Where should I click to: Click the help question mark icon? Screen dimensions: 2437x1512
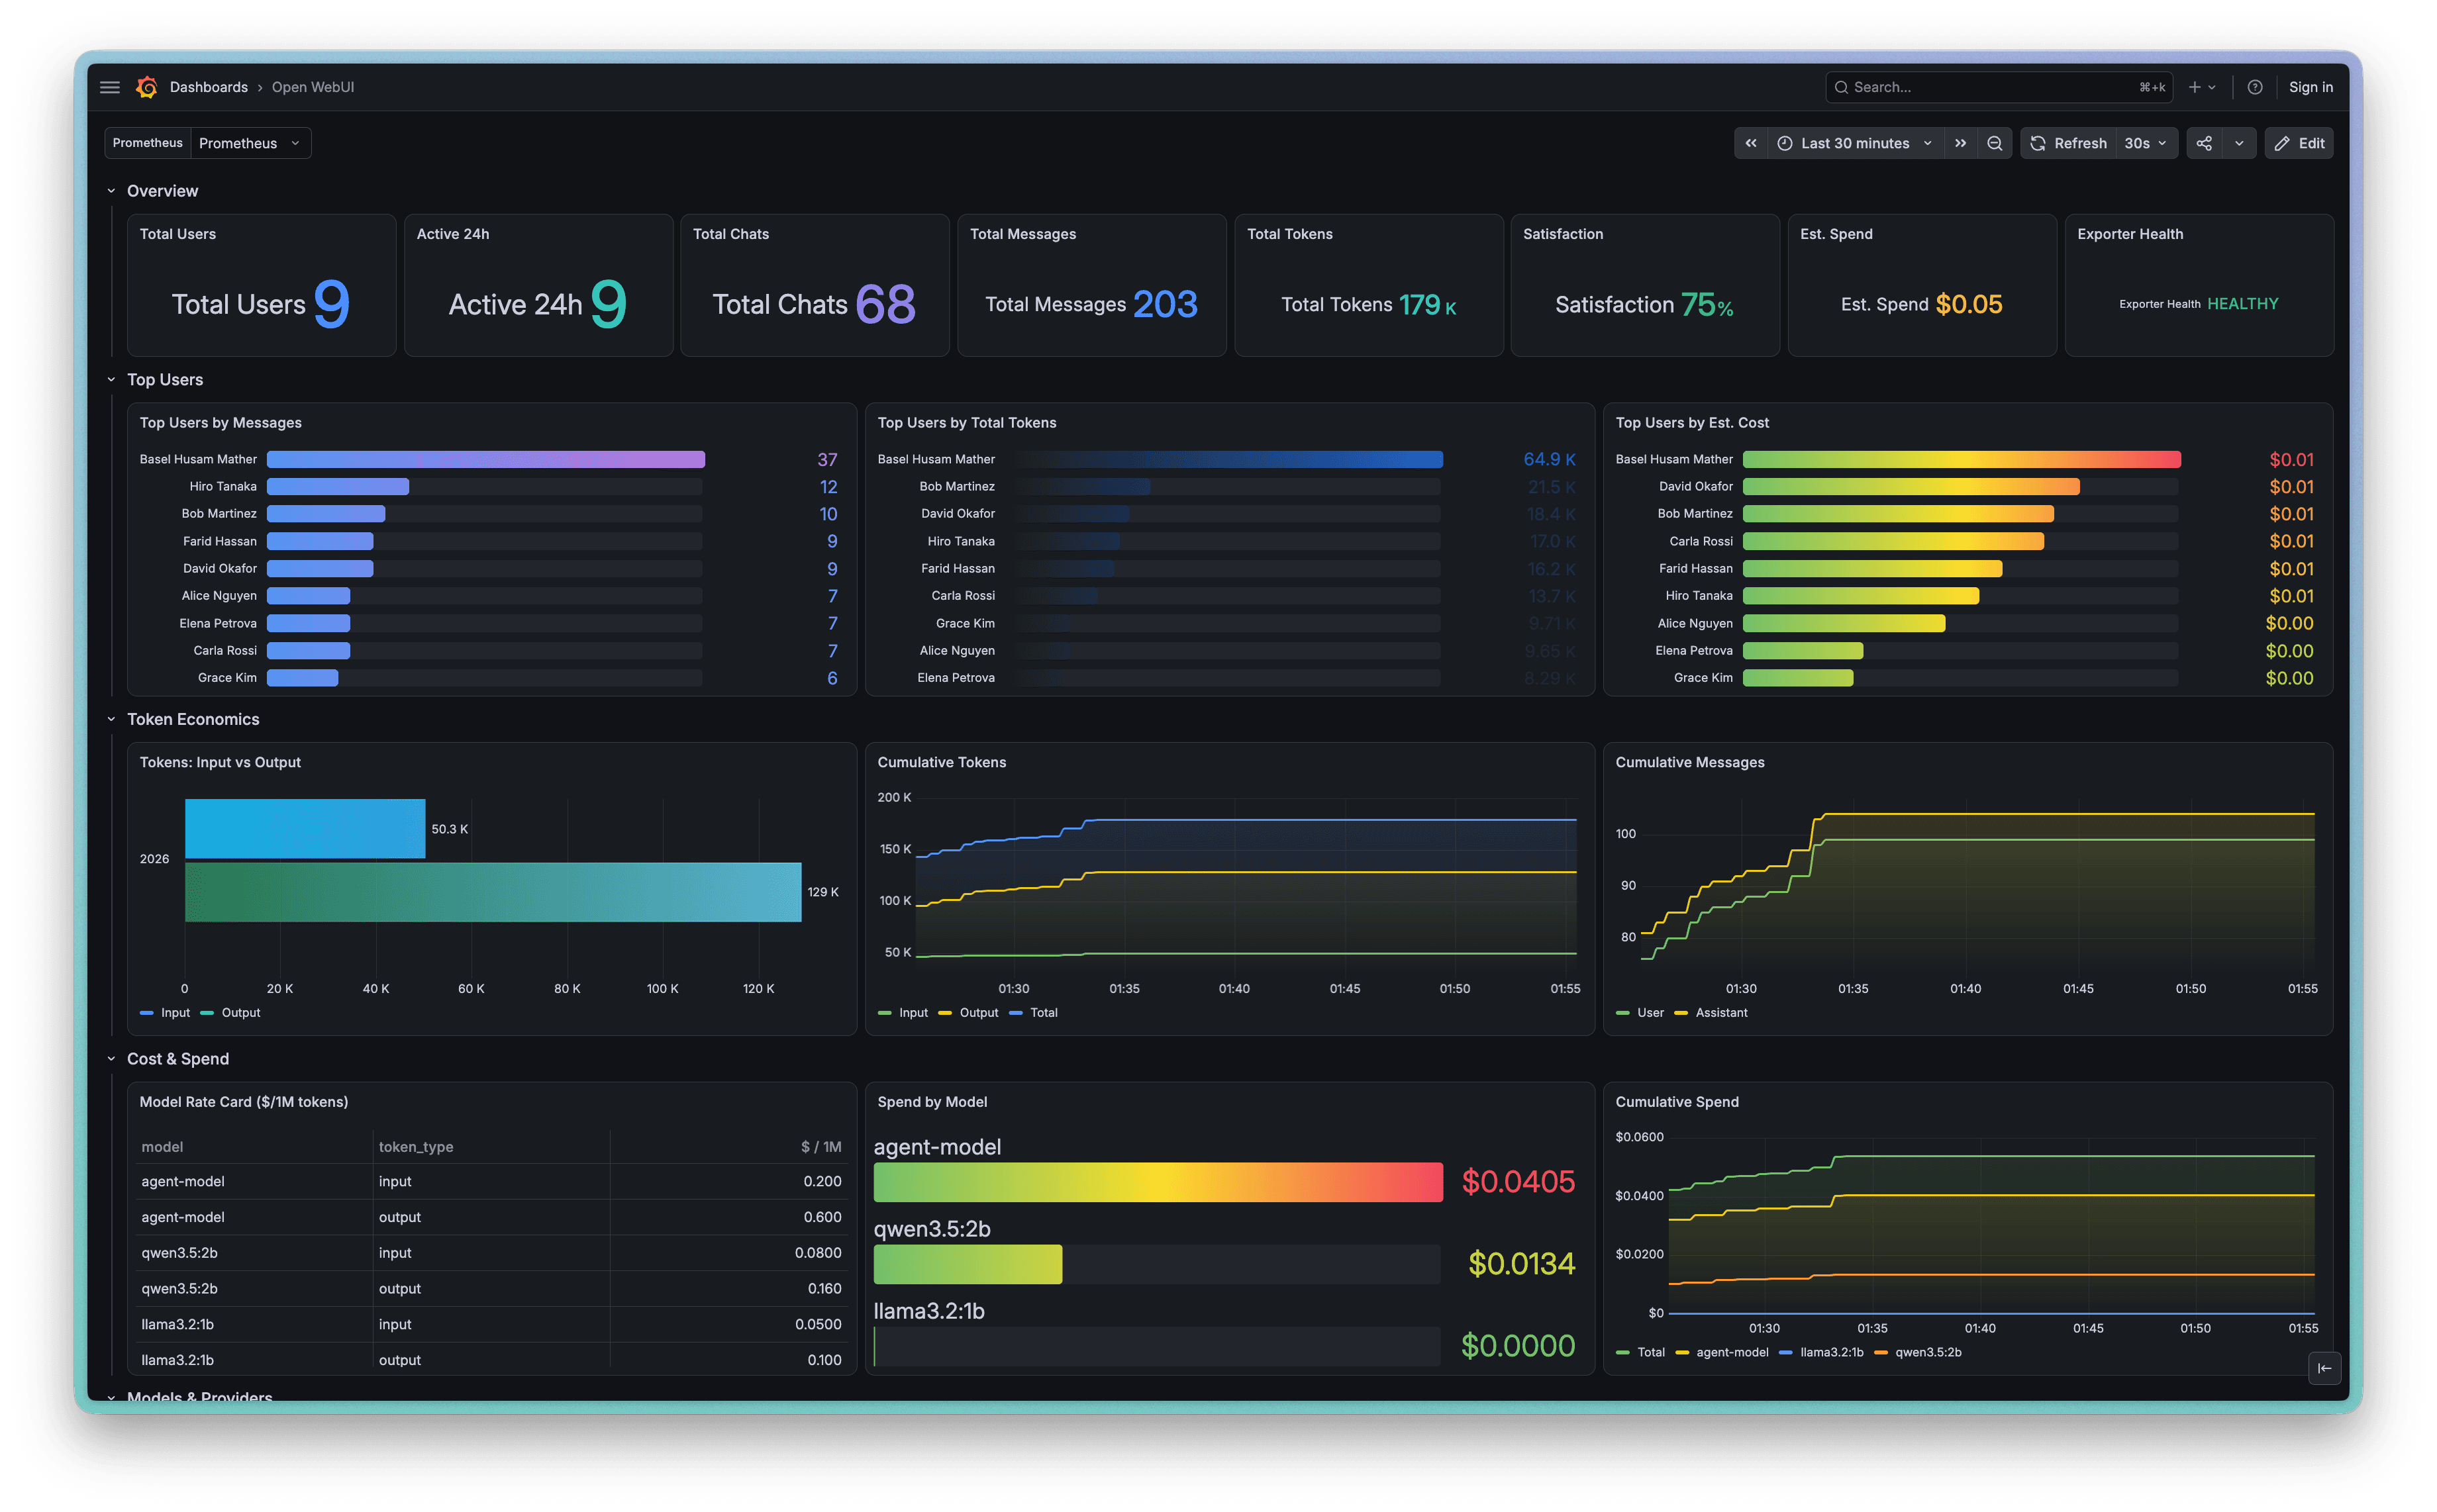tap(2255, 87)
